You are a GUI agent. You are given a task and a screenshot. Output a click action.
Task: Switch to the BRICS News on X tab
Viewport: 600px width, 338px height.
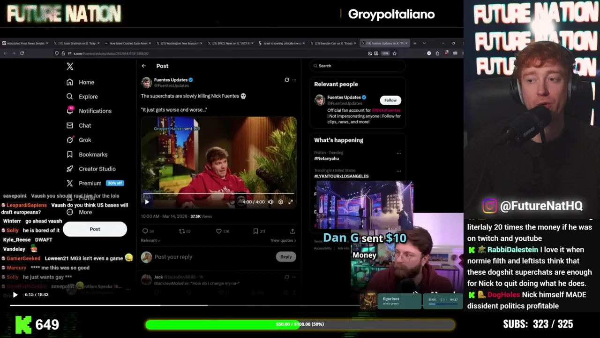coord(231,43)
